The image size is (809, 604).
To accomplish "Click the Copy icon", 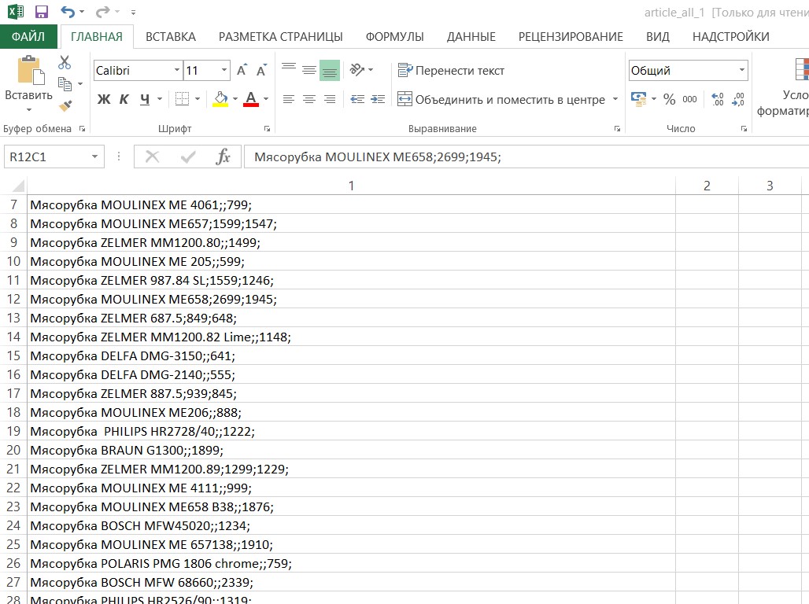I will pos(65,83).
